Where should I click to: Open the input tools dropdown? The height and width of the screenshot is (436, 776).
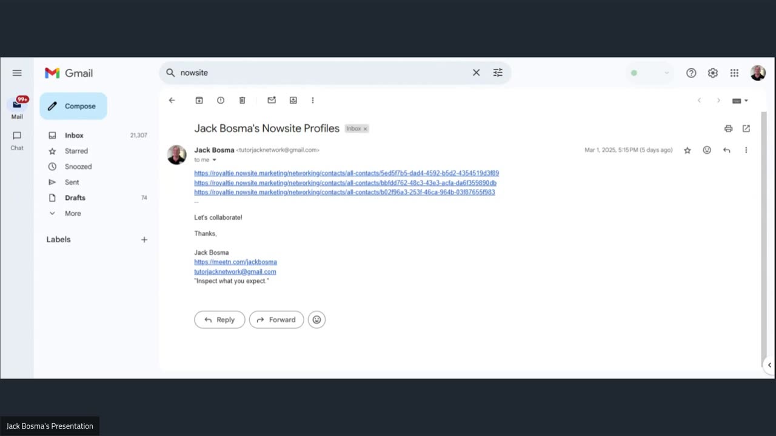740,101
